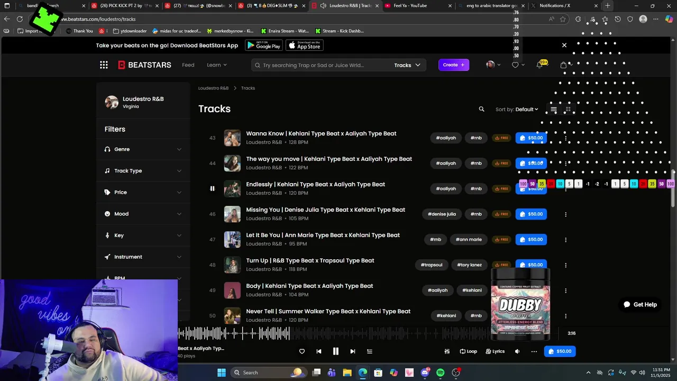
Task: Expand the Genre filter
Action: point(143,149)
